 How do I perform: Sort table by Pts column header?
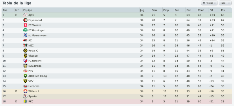tap(226, 10)
